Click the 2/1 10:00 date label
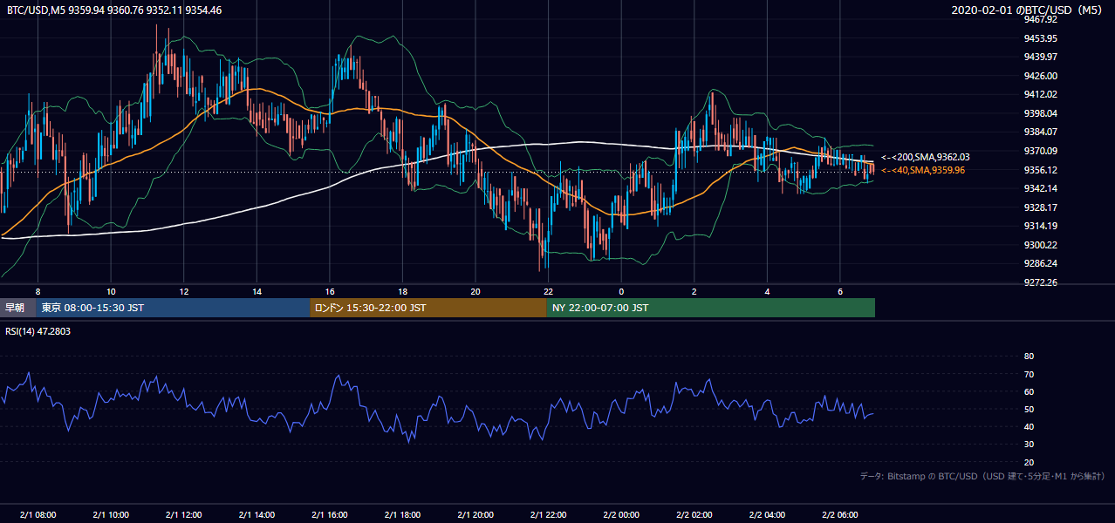Screen dimensions: 1115x523 coord(111,514)
